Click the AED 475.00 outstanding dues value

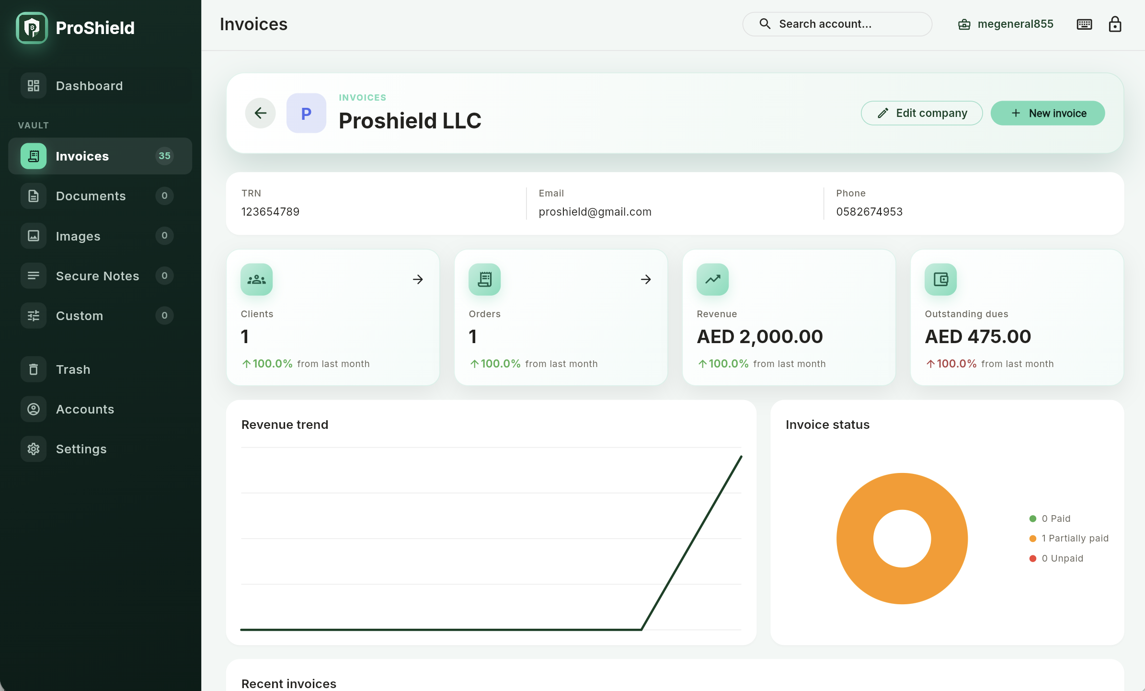tap(978, 336)
